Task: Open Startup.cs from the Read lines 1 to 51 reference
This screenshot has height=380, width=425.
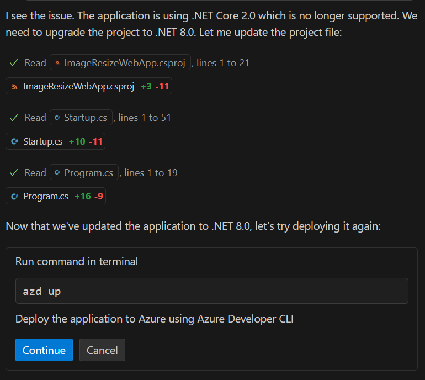Action: click(x=86, y=118)
